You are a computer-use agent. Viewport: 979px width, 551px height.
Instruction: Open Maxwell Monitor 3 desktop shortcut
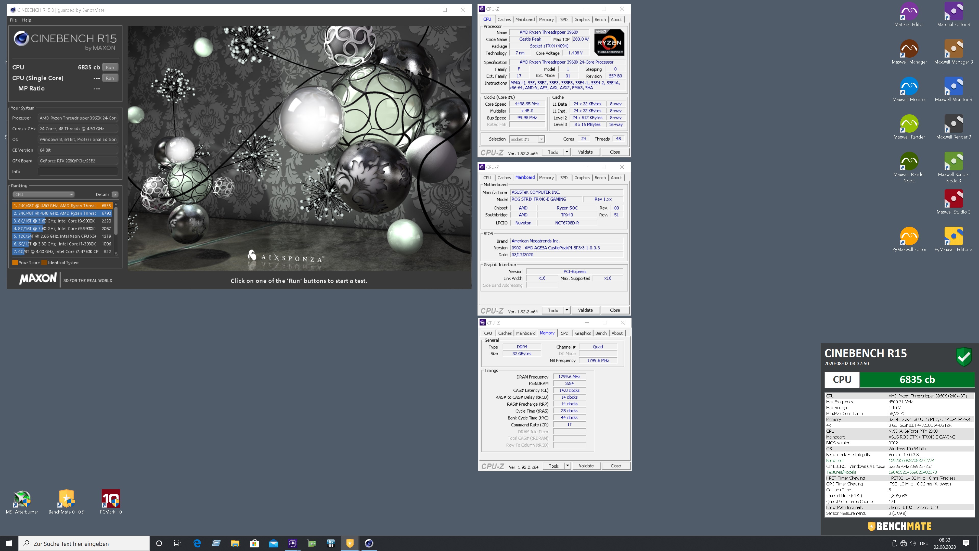pos(953,89)
